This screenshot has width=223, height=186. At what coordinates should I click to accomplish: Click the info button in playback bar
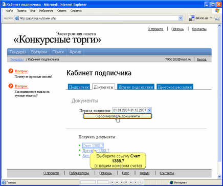click(x=140, y=182)
